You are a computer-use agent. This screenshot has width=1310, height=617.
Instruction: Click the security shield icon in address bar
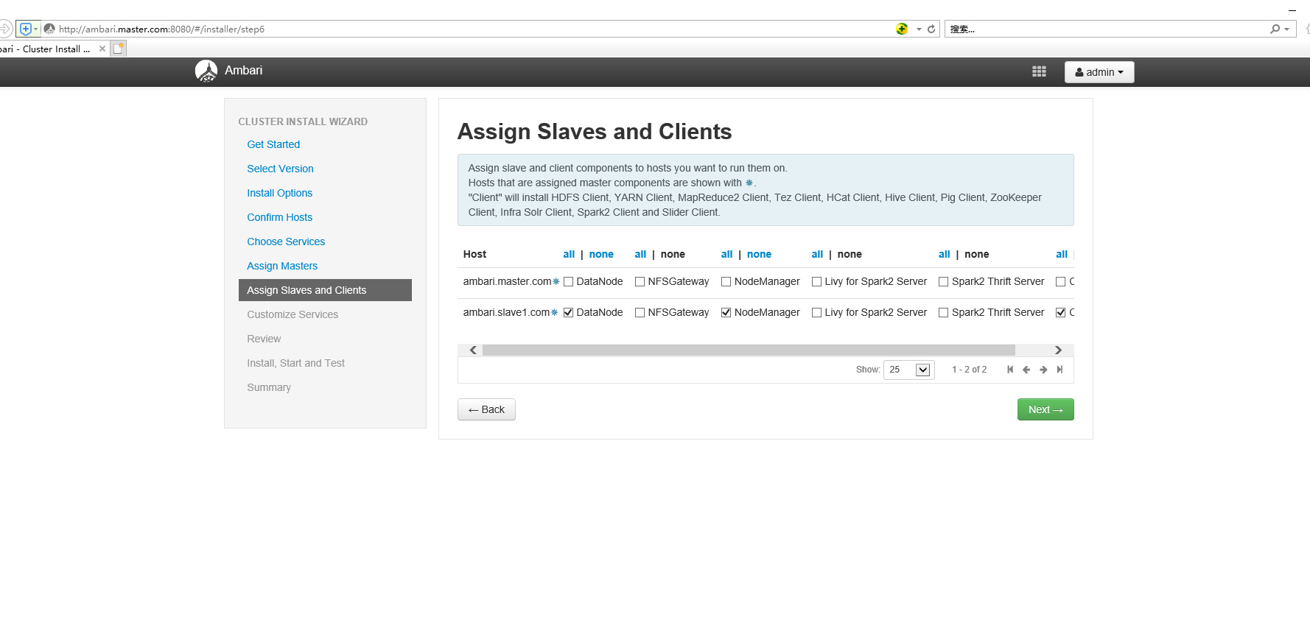click(26, 29)
